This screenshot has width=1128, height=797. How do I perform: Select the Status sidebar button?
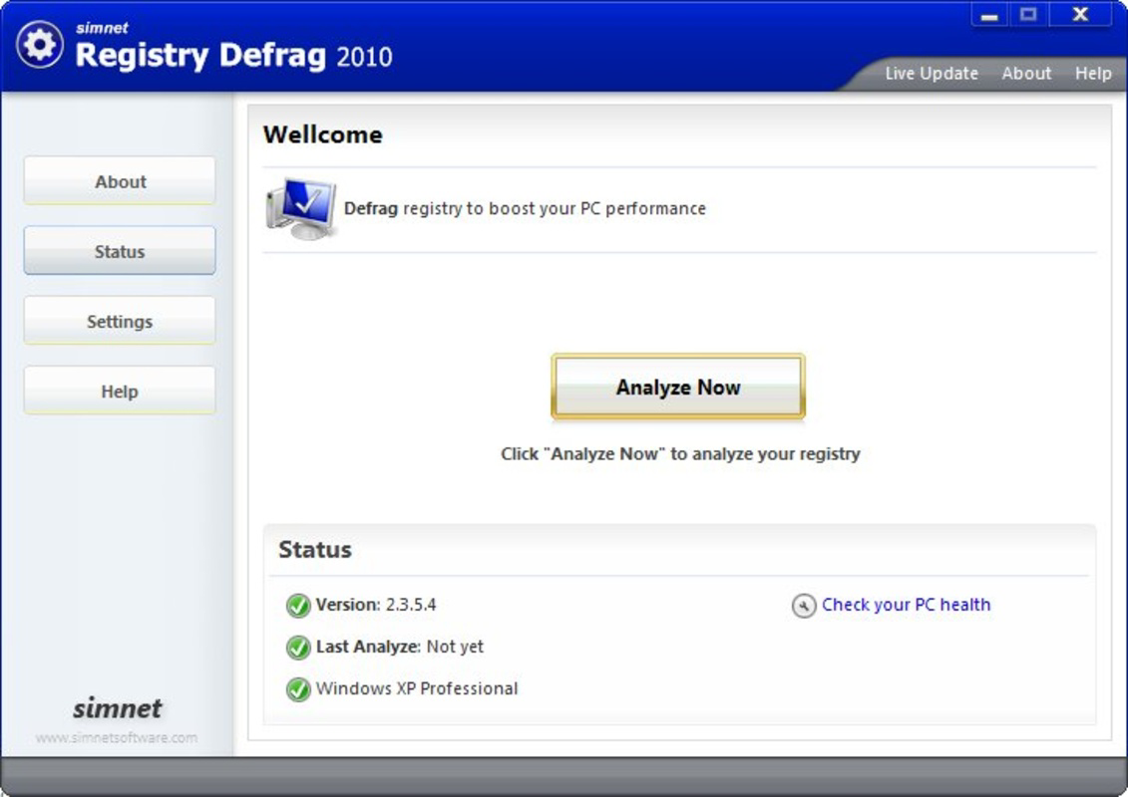[x=120, y=251]
